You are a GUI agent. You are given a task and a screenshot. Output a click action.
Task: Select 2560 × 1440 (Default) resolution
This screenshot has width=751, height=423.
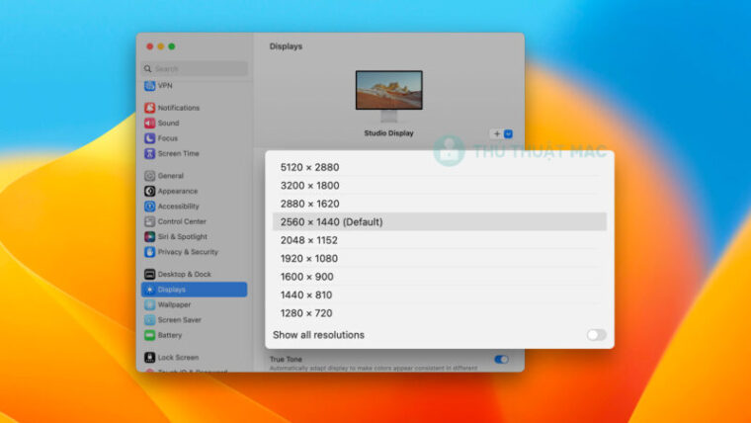point(439,221)
